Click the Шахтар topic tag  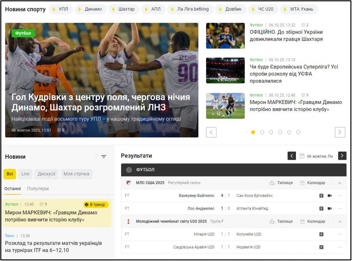(x=123, y=9)
